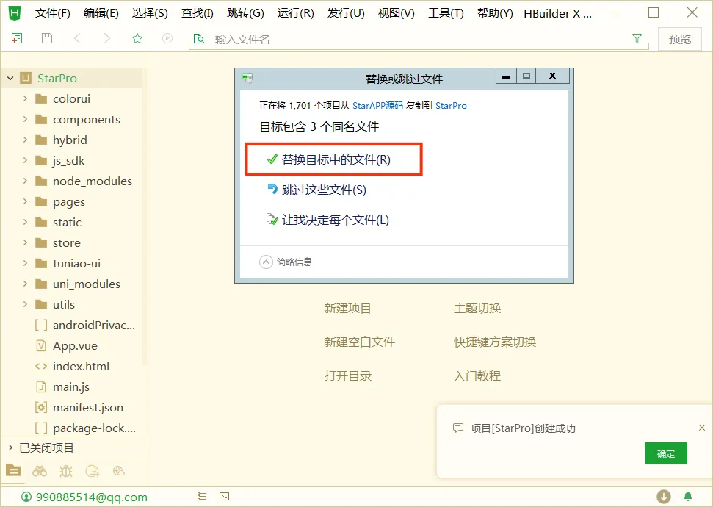Screen dimensions: 713x507
Task: Click the save file toolbar icon
Action: pos(47,39)
